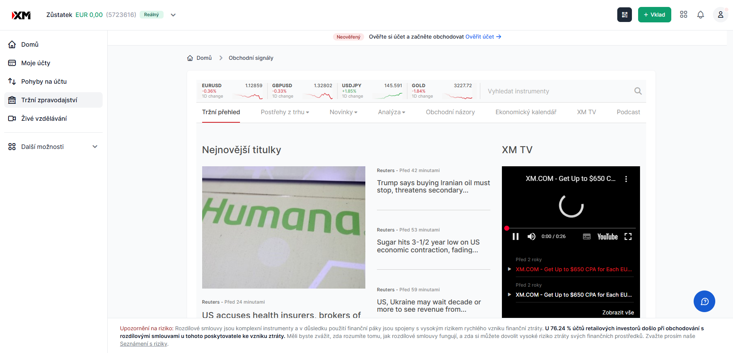Open Trump Iranian oil headline
Viewport: 733px width, 353px height.
433,186
